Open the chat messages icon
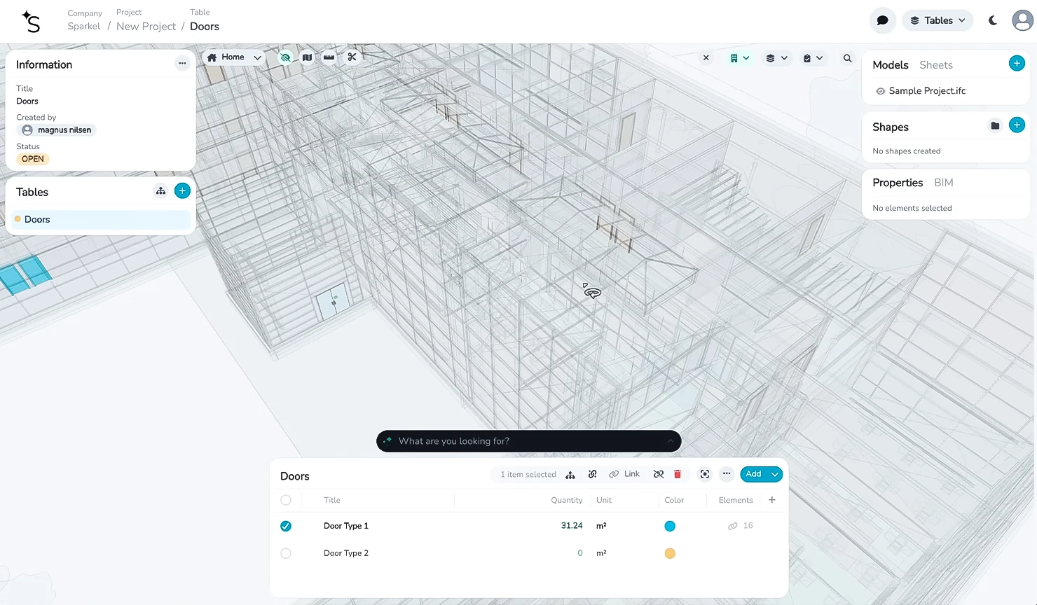 pyautogui.click(x=882, y=20)
